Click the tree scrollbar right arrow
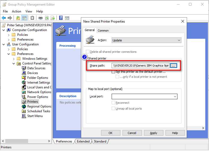The height and width of the screenshot is (151, 209). (49, 141)
